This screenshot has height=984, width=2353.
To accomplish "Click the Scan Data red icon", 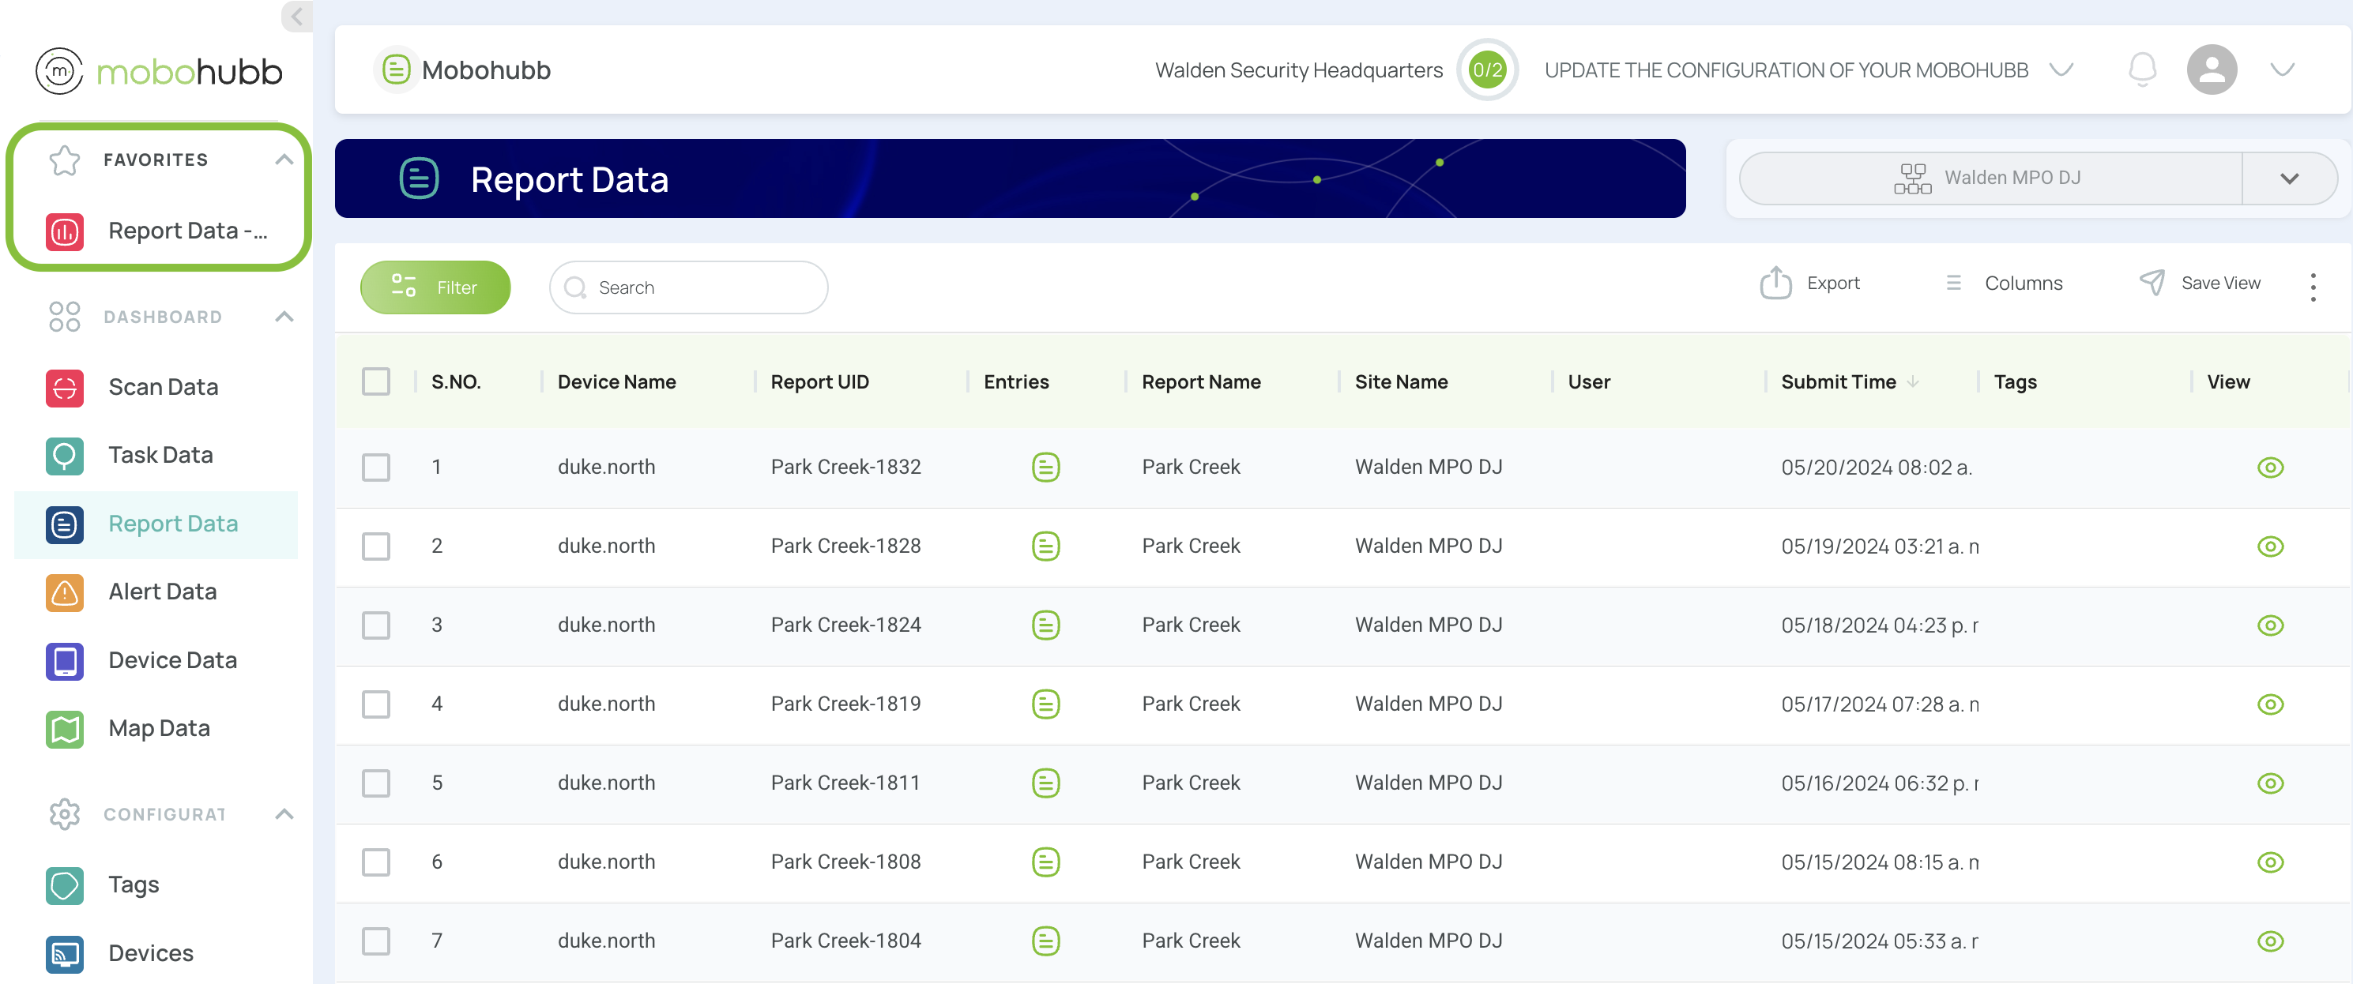I will [x=65, y=388].
